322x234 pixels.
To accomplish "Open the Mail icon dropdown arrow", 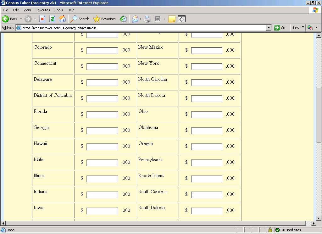I will pos(141,19).
